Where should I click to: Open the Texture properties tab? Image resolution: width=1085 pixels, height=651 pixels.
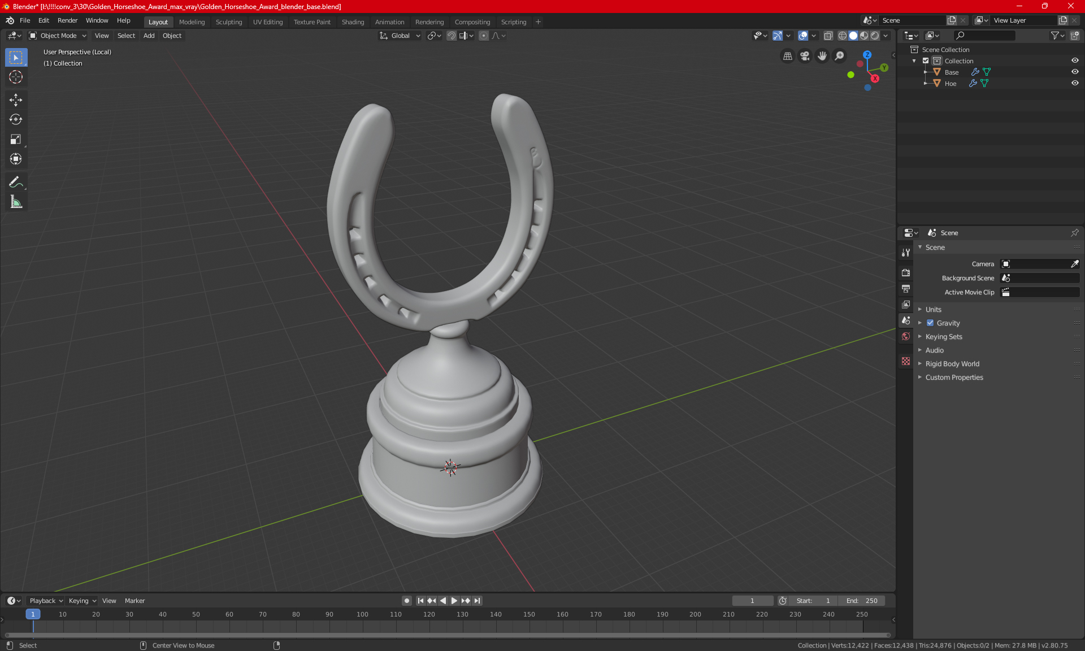(x=906, y=361)
